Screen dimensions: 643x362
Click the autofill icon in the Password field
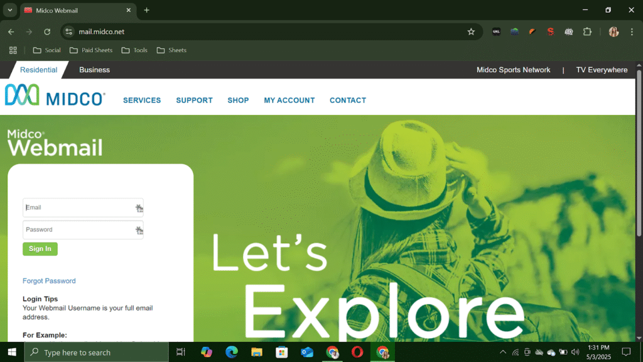click(x=139, y=230)
